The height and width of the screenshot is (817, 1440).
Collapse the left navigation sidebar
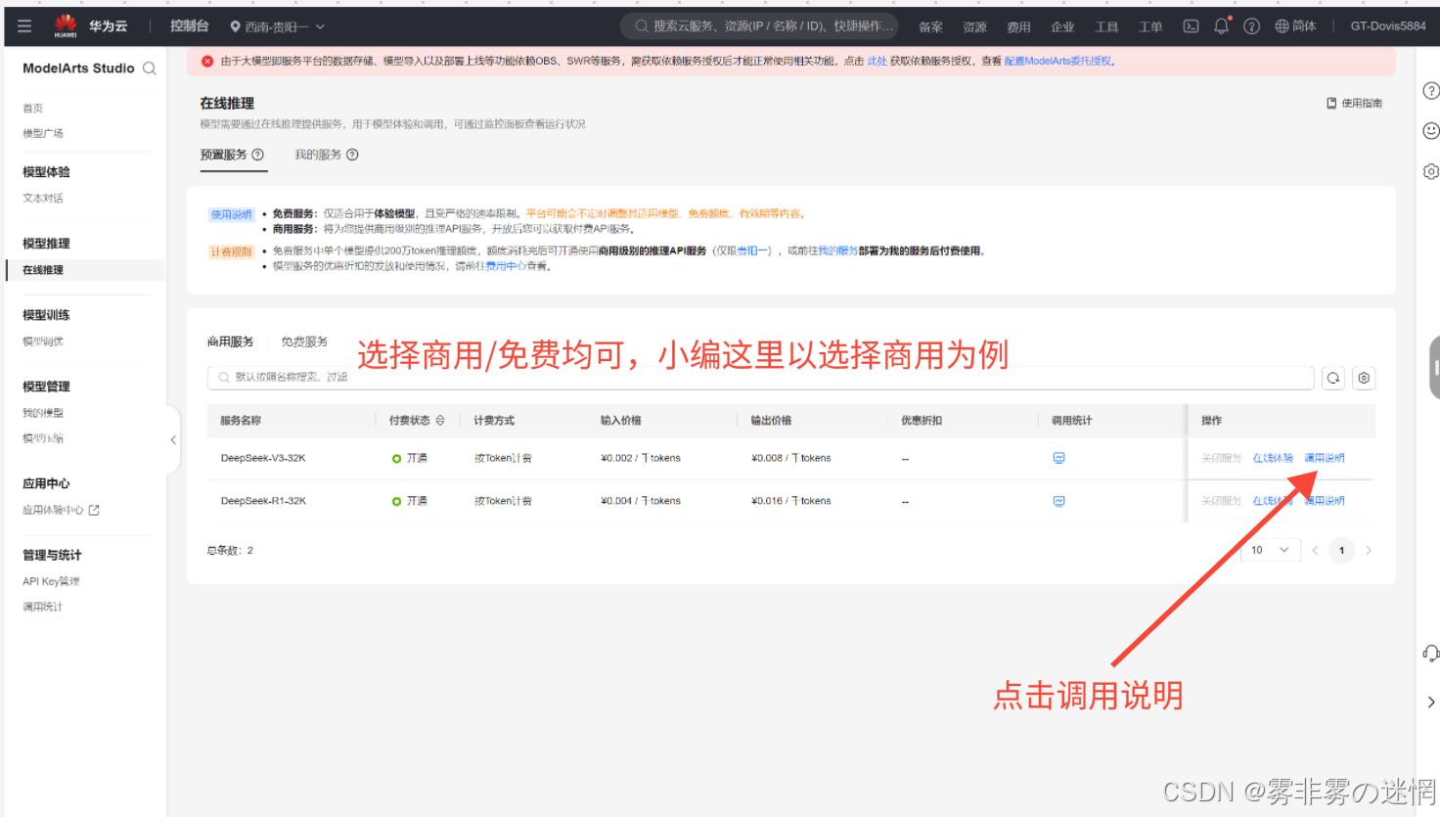coord(173,440)
